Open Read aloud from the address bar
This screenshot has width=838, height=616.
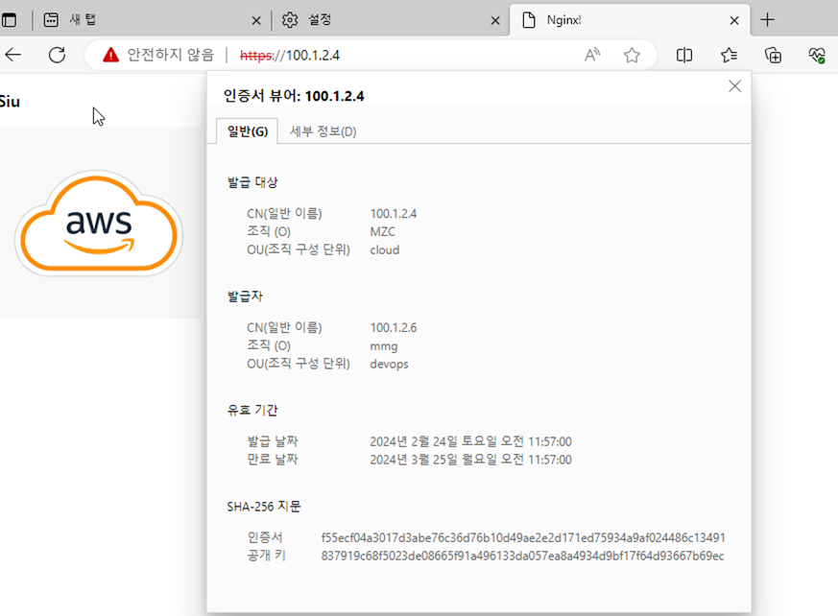point(592,55)
